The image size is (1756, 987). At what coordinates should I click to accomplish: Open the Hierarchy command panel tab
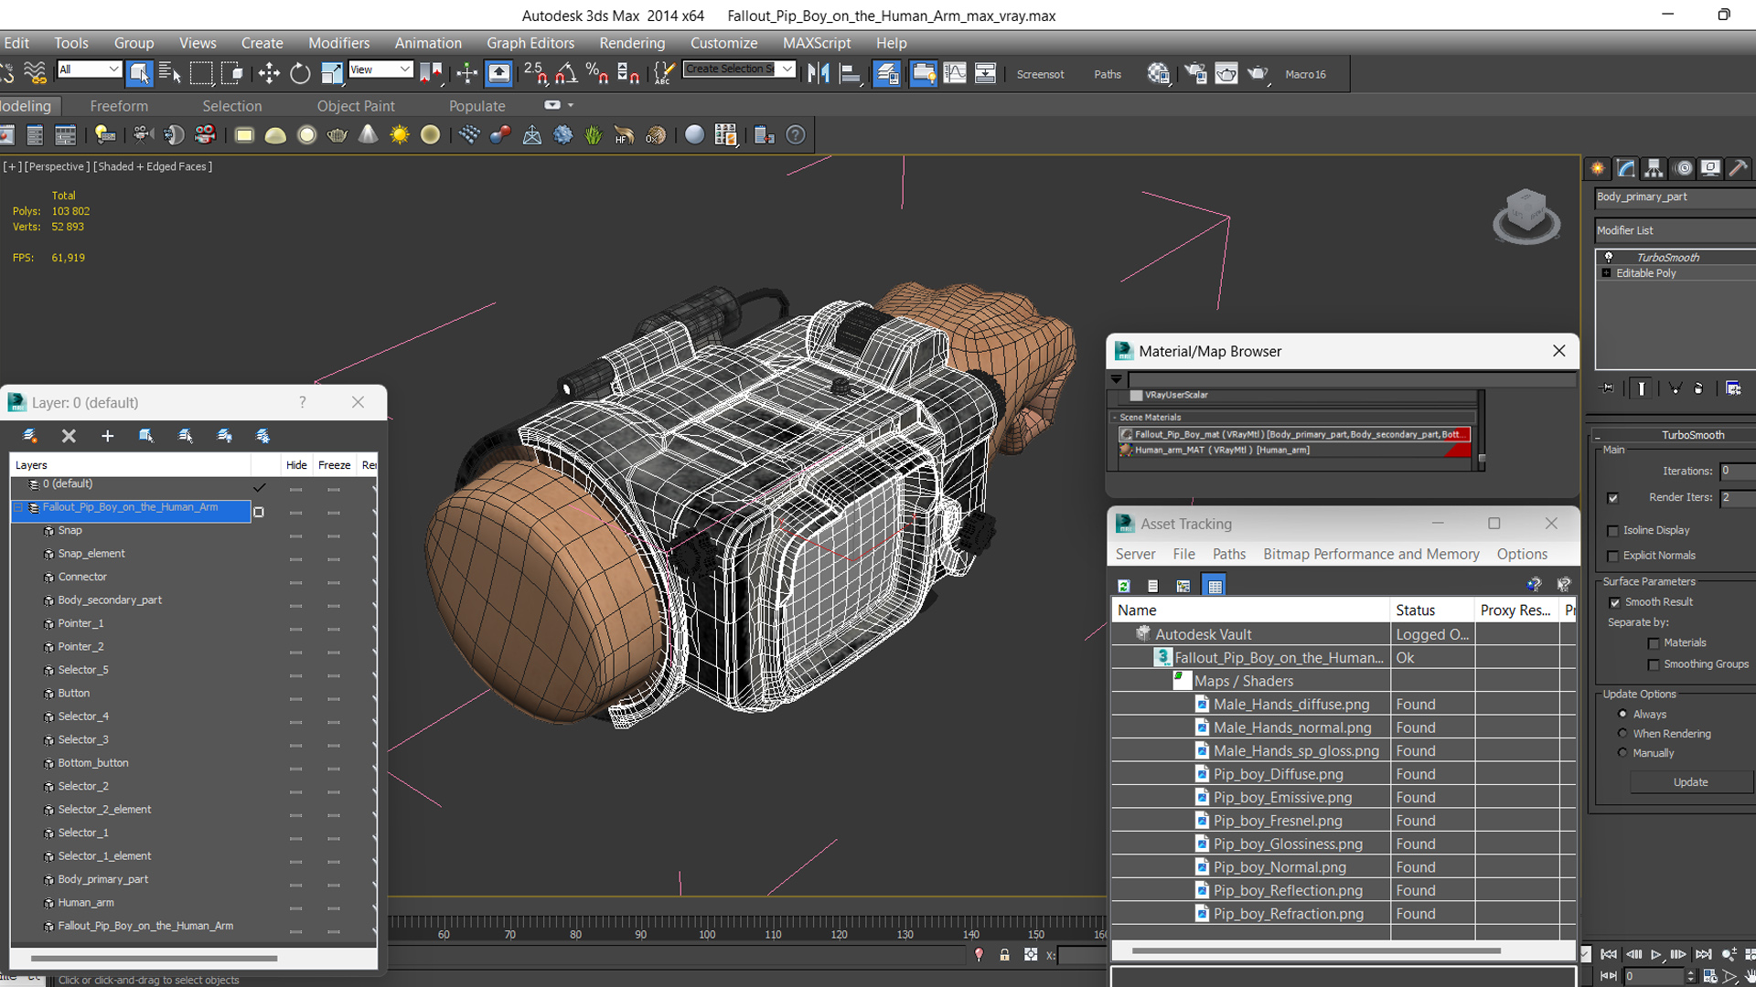pos(1654,168)
